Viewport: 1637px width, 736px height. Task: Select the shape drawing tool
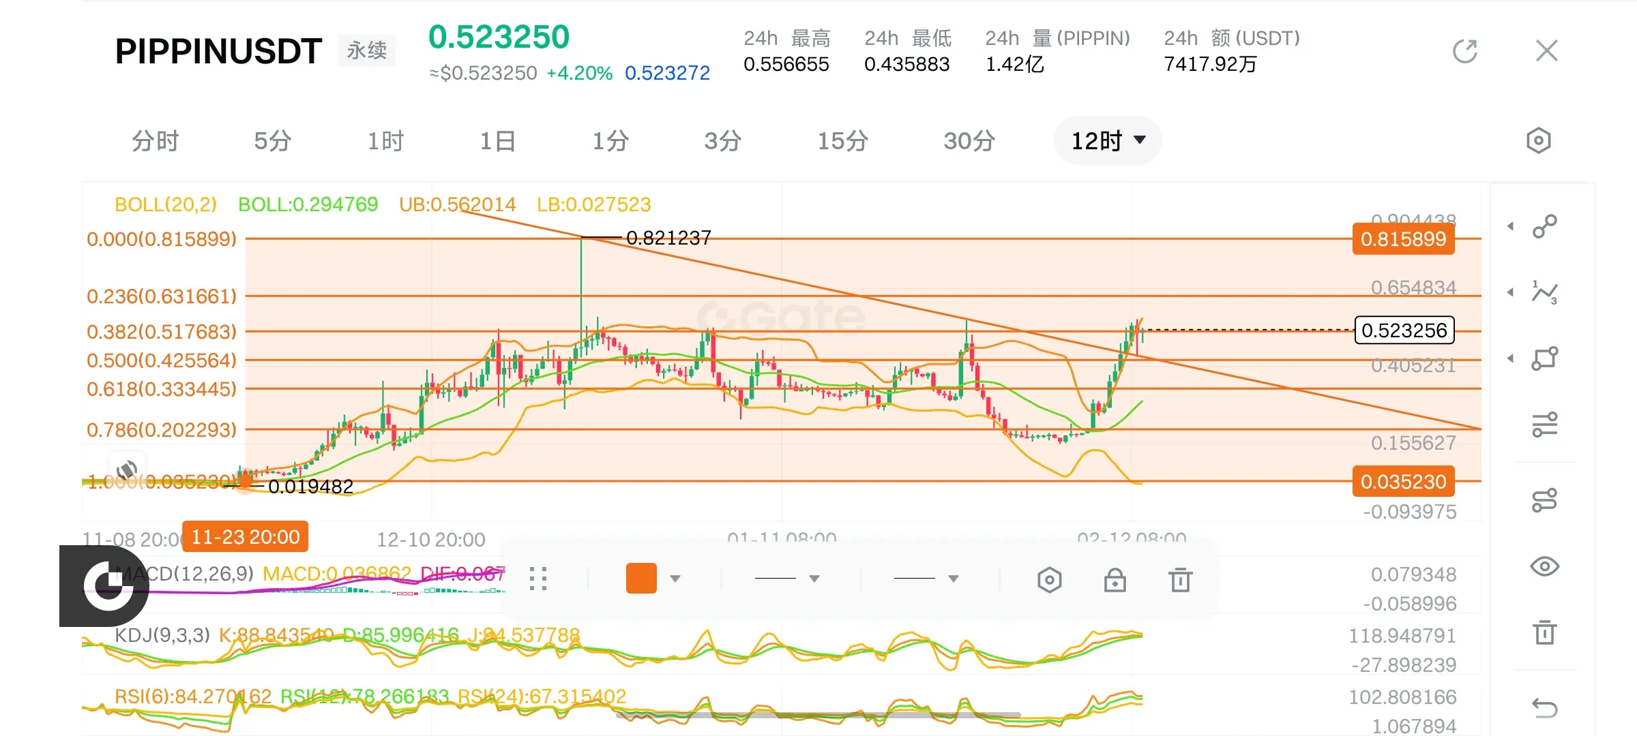(1544, 358)
